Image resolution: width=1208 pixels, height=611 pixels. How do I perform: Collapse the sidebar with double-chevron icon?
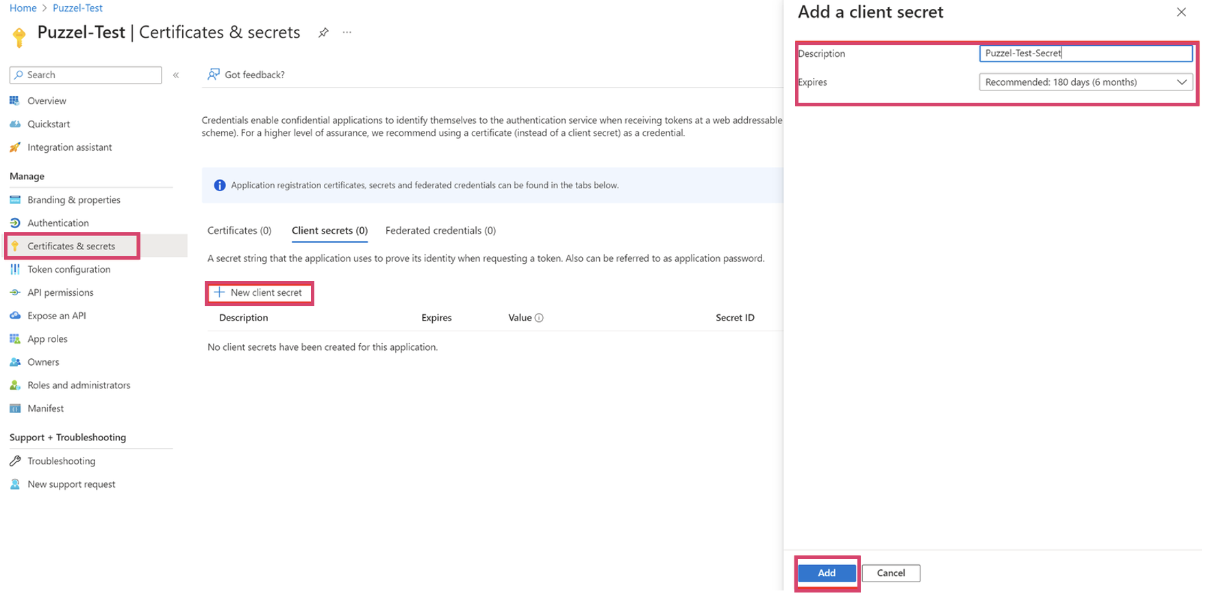point(176,75)
